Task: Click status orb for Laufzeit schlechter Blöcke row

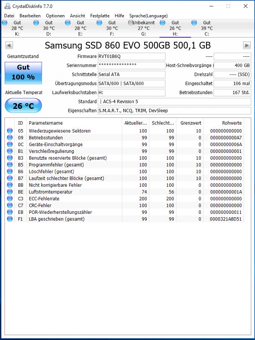Action: 10,178
